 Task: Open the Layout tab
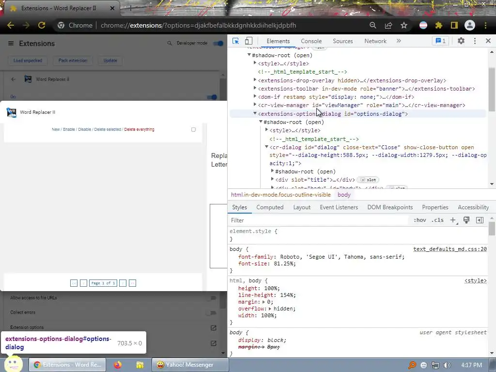pos(302,207)
